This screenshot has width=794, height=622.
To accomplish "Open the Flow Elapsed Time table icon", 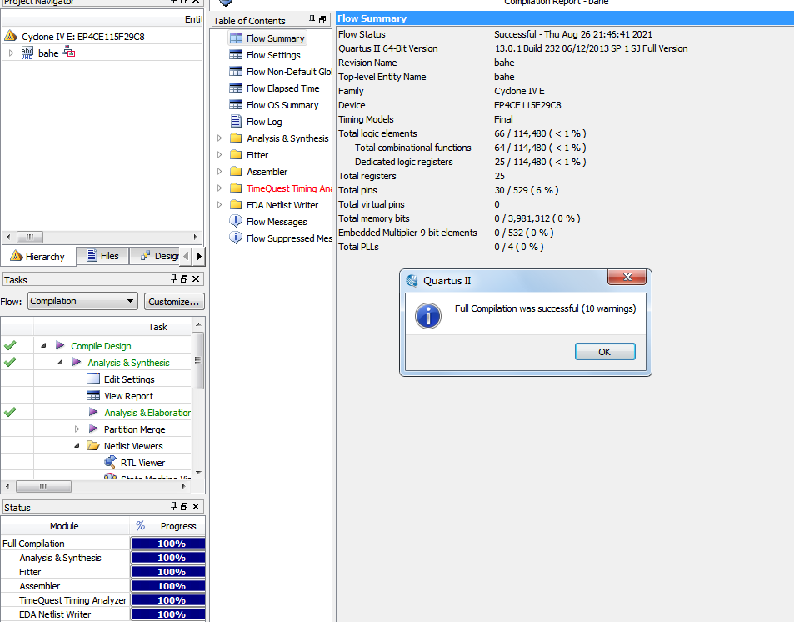I will point(236,88).
